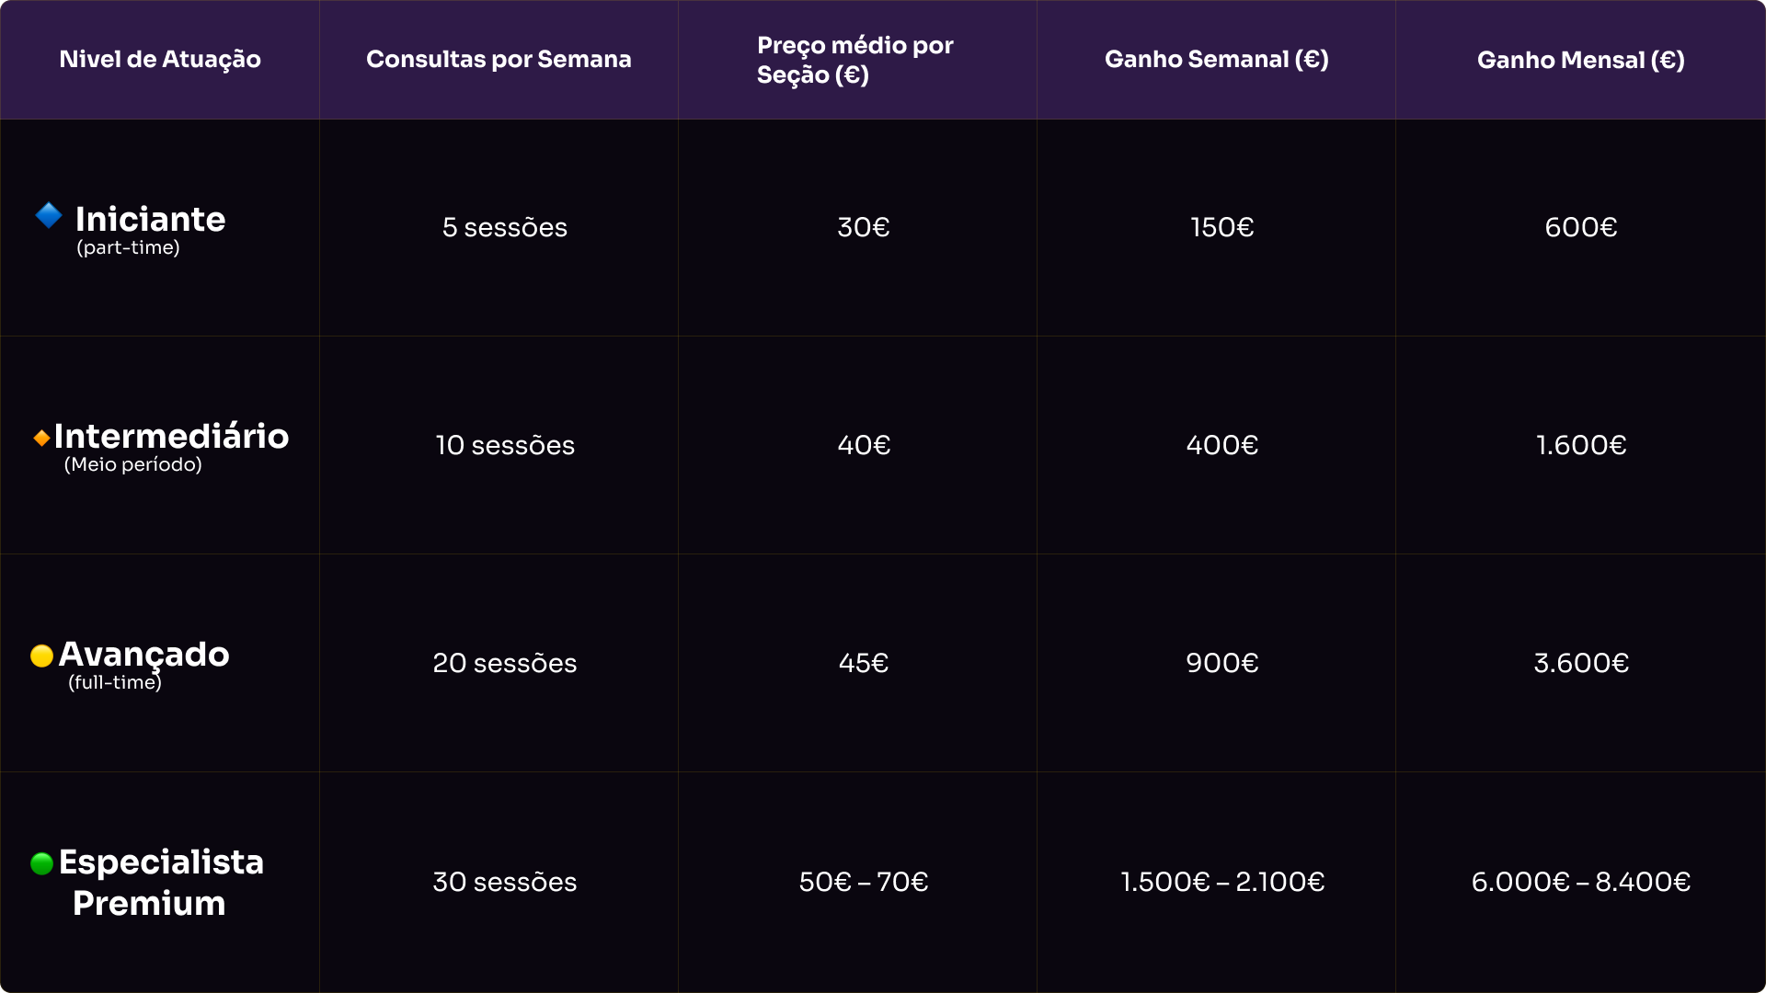Click the 900€ weekly gain cell

point(1221,663)
